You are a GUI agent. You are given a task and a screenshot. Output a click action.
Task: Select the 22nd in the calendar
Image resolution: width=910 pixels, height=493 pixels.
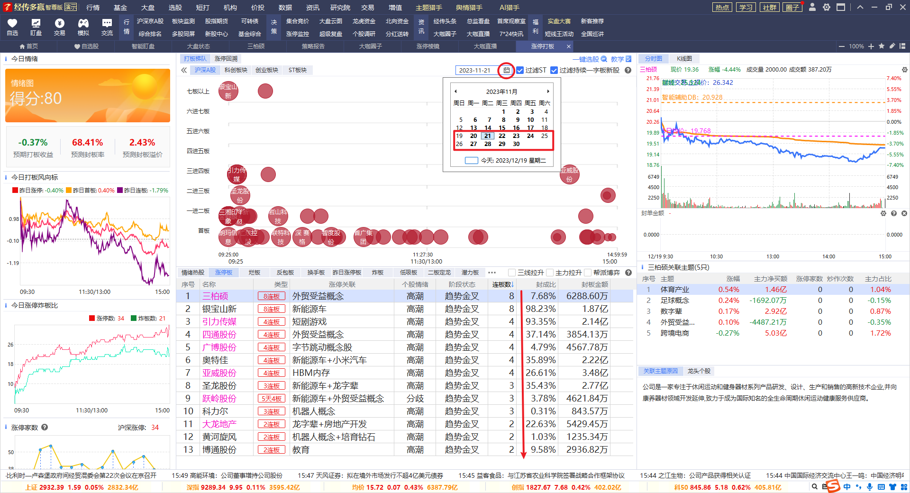tap(502, 136)
